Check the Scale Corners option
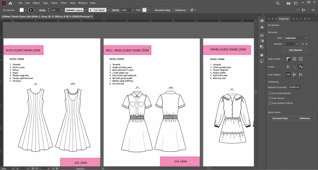Viewport: 318px width, 170px height. pos(270,98)
